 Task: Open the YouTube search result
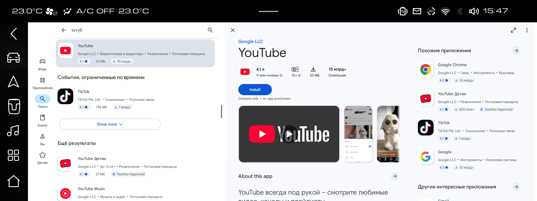coord(135,53)
